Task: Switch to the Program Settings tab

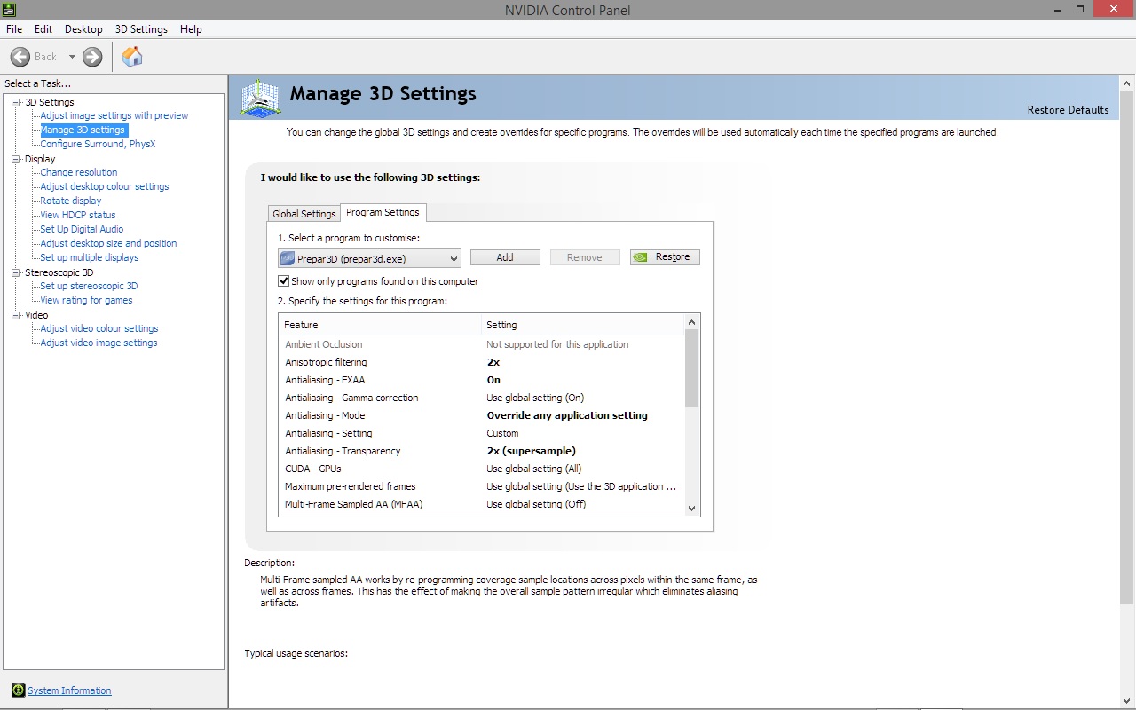Action: 383,212
